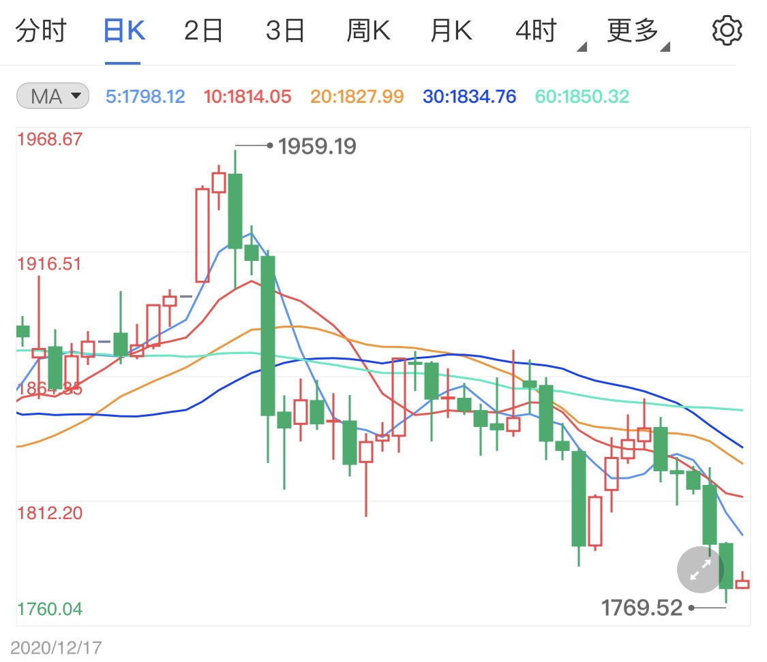Click the MA10 value 10:1814.05
Screen dimensions: 767x662
247,97
